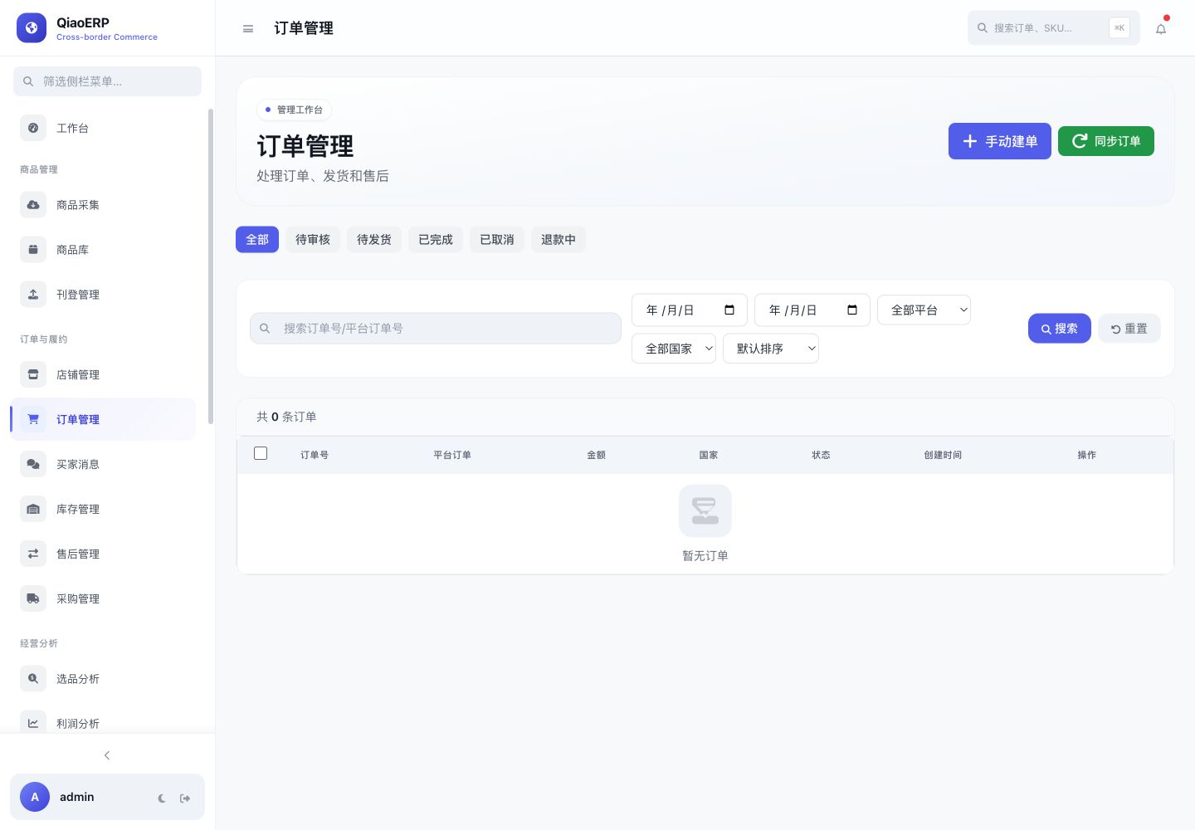Image resolution: width=1195 pixels, height=830 pixels.
Task: Open calendar picker on end date field
Action: pos(852,310)
